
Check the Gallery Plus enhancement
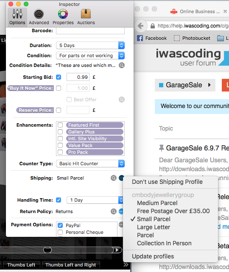(60, 132)
